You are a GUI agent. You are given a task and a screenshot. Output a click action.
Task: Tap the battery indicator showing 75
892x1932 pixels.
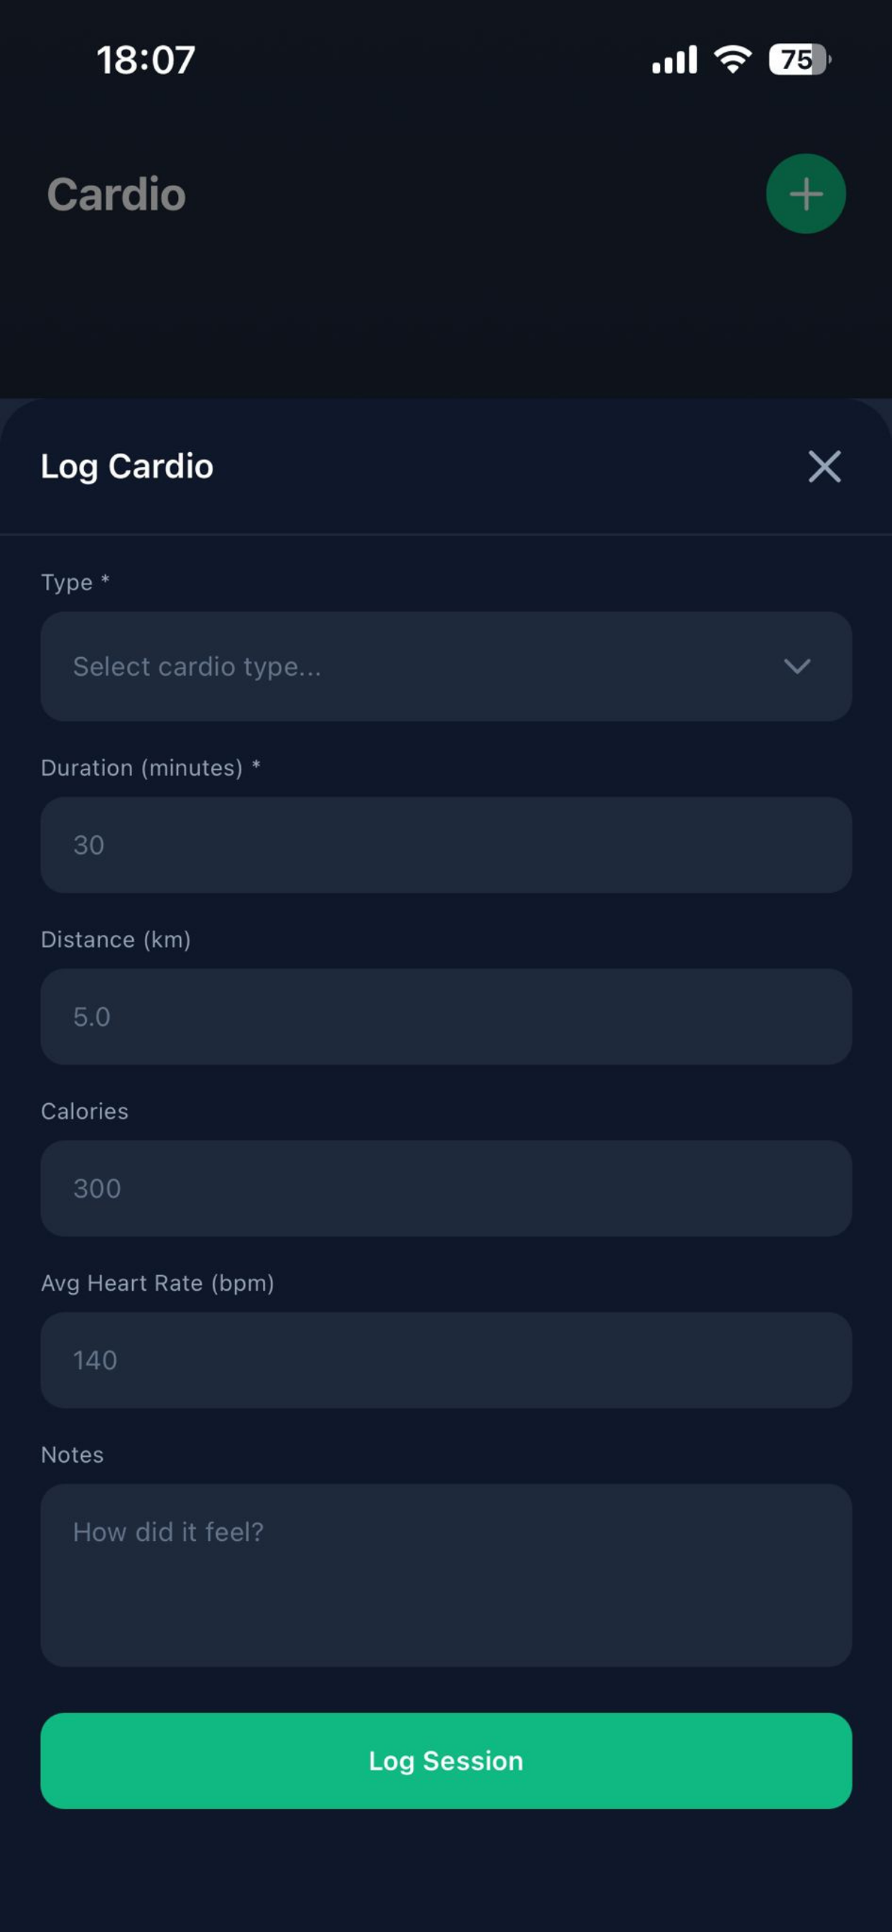point(796,58)
